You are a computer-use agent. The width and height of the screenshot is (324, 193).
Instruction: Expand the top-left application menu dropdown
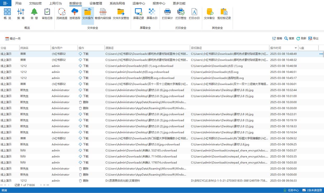(5, 3)
